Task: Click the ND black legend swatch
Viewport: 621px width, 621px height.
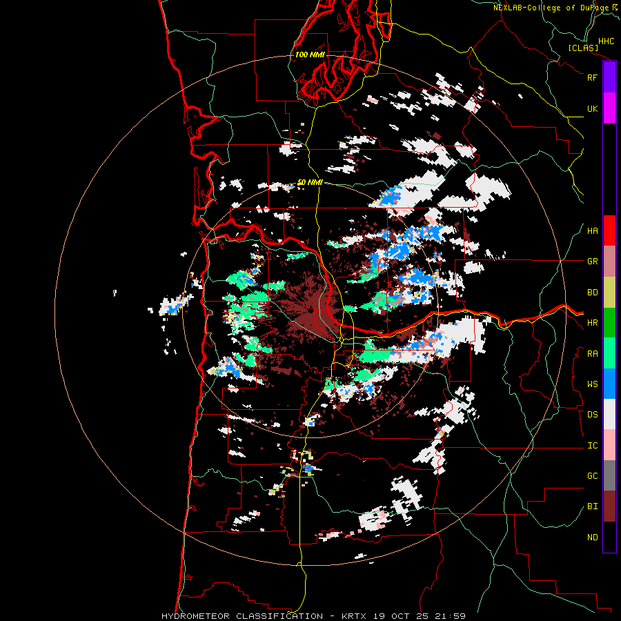Action: coord(609,537)
